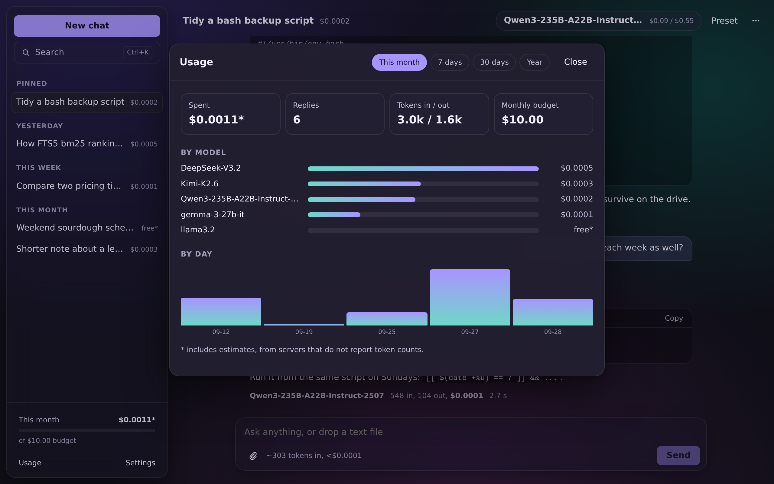Click the ~303 tokens in estimate text
774x484 pixels.
314,456
